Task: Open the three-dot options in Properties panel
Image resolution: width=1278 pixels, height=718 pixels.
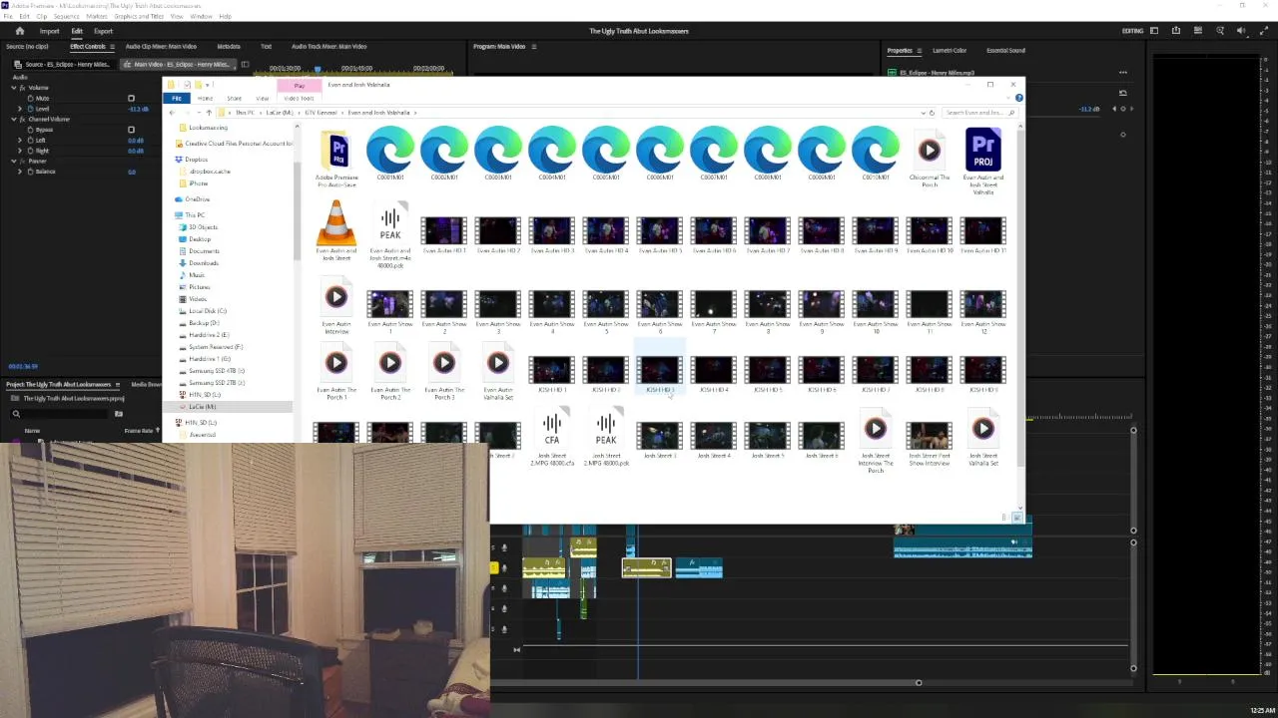Action: click(1123, 72)
